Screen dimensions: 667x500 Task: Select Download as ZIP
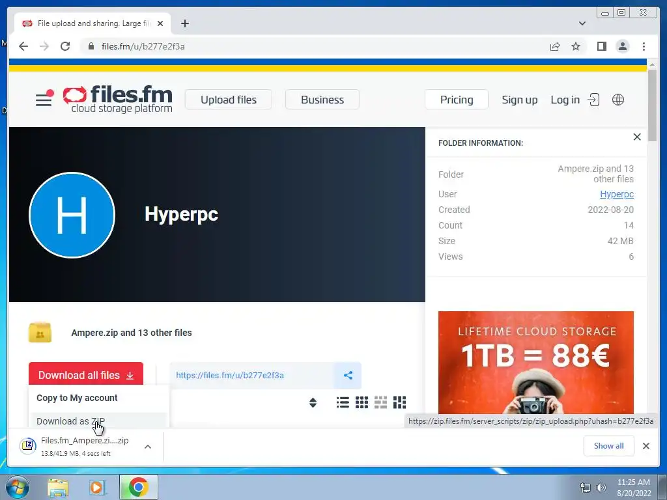click(70, 421)
